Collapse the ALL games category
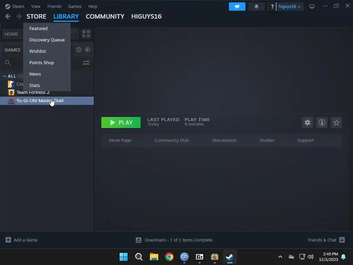The height and width of the screenshot is (265, 353). [4, 76]
